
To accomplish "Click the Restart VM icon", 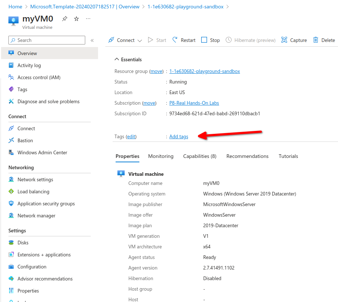I will (175, 40).
